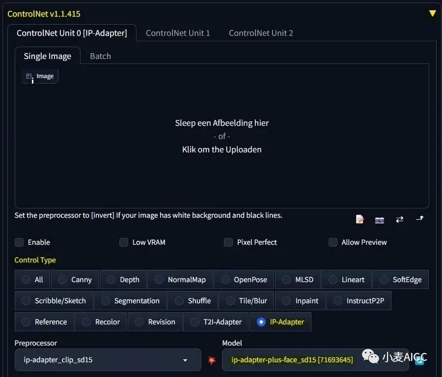Image resolution: width=442 pixels, height=377 pixels.
Task: Check the Allow Preview option
Action: click(333, 242)
